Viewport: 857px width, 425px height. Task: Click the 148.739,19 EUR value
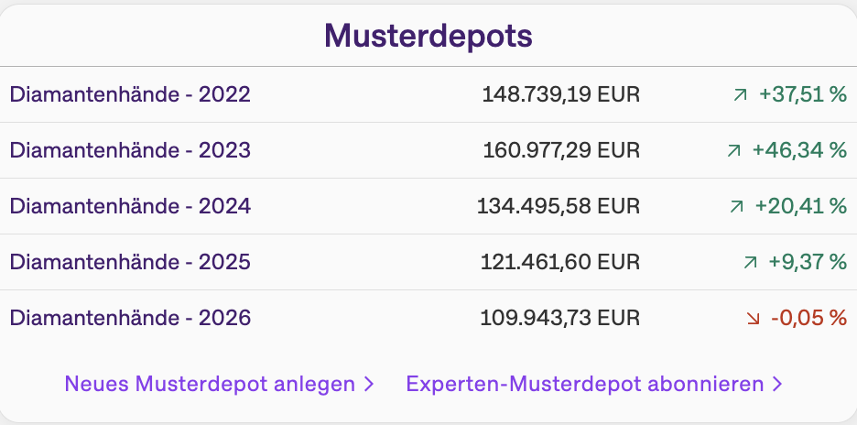[x=560, y=94]
